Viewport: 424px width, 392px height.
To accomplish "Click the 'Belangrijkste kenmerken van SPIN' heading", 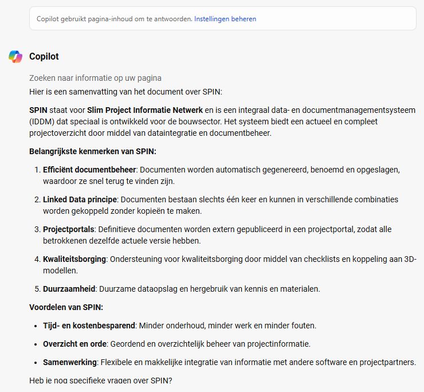I will tap(93, 151).
